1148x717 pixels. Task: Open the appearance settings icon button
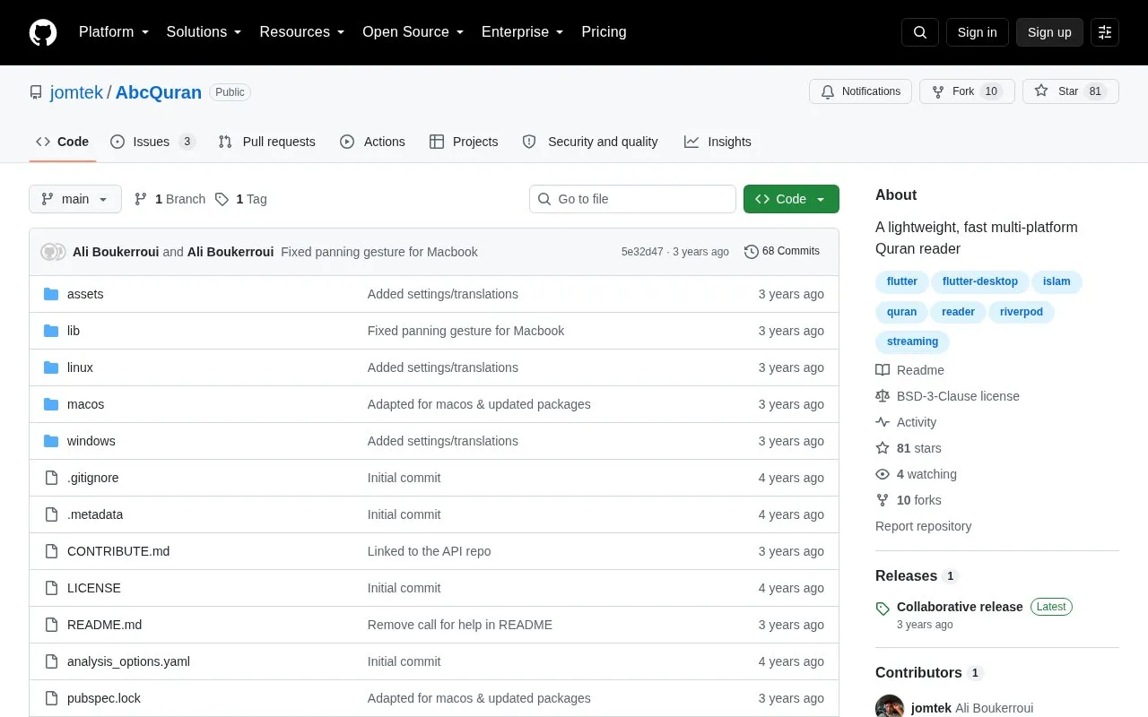coord(1105,32)
